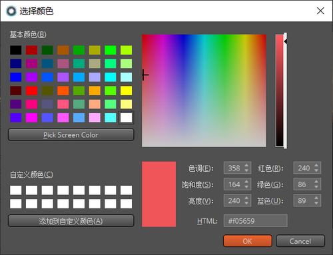Pick the peach swatch in fifth row
The width and height of the screenshot is (333, 255).
click(95, 104)
